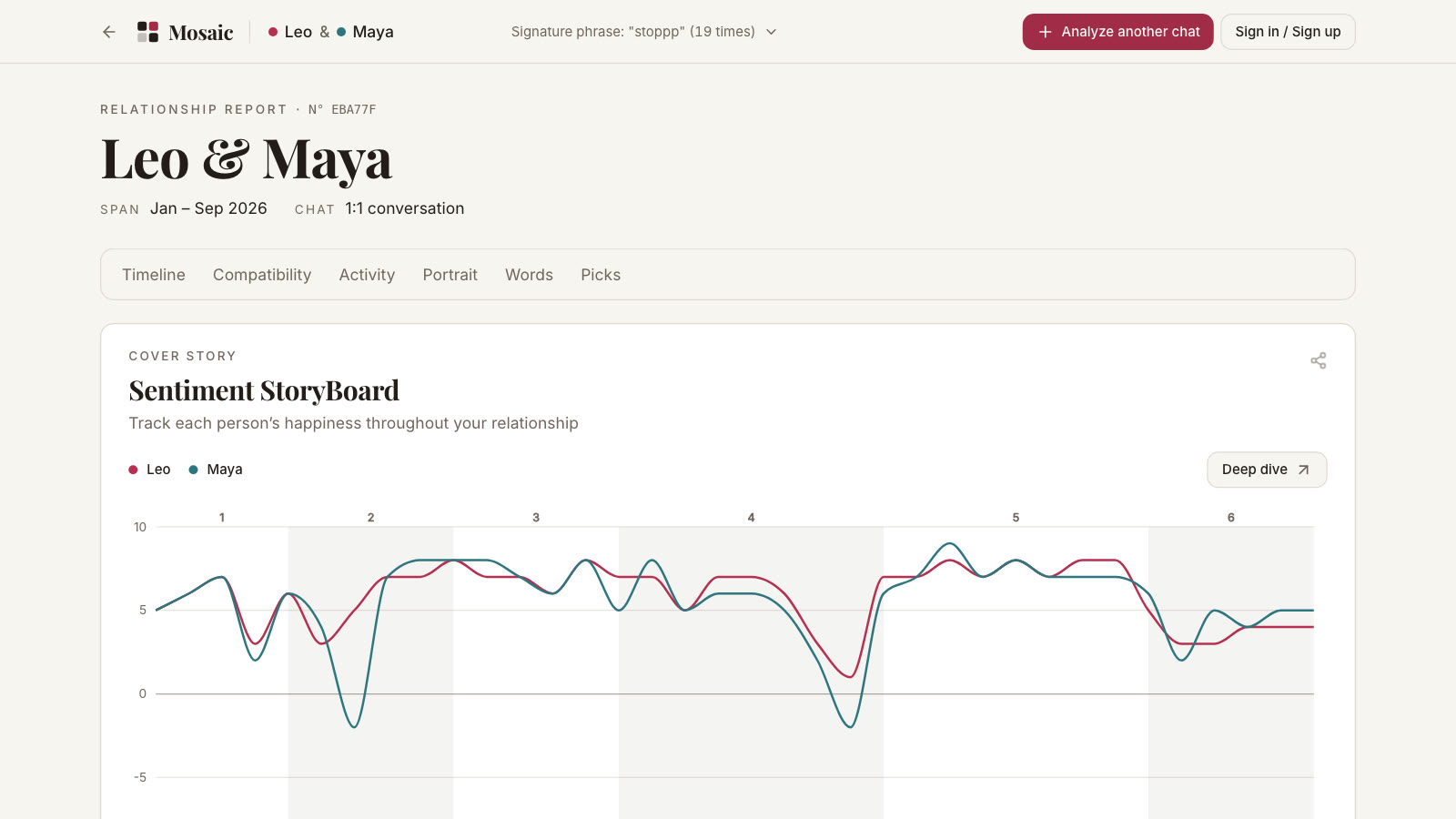Viewport: 1456px width, 819px height.
Task: Select chapter 3 marker on chart
Action: coord(536,517)
